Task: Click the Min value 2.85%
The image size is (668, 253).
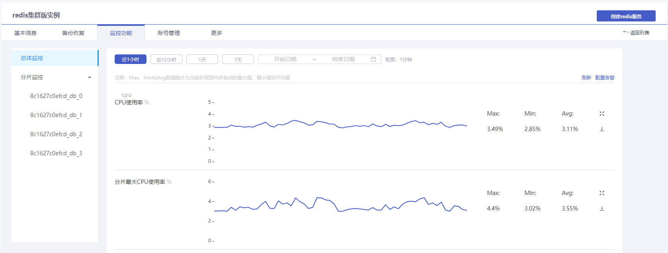Action: (x=532, y=129)
